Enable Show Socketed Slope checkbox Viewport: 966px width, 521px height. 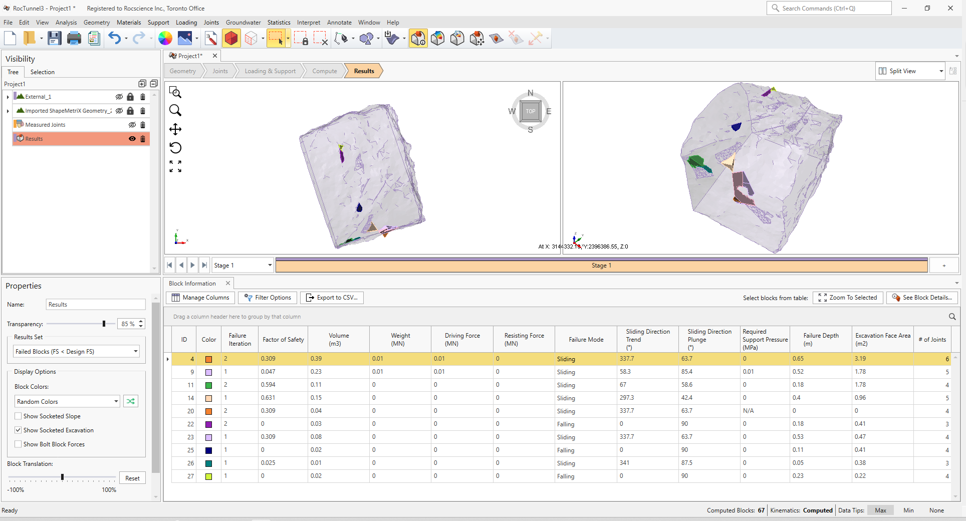click(18, 416)
